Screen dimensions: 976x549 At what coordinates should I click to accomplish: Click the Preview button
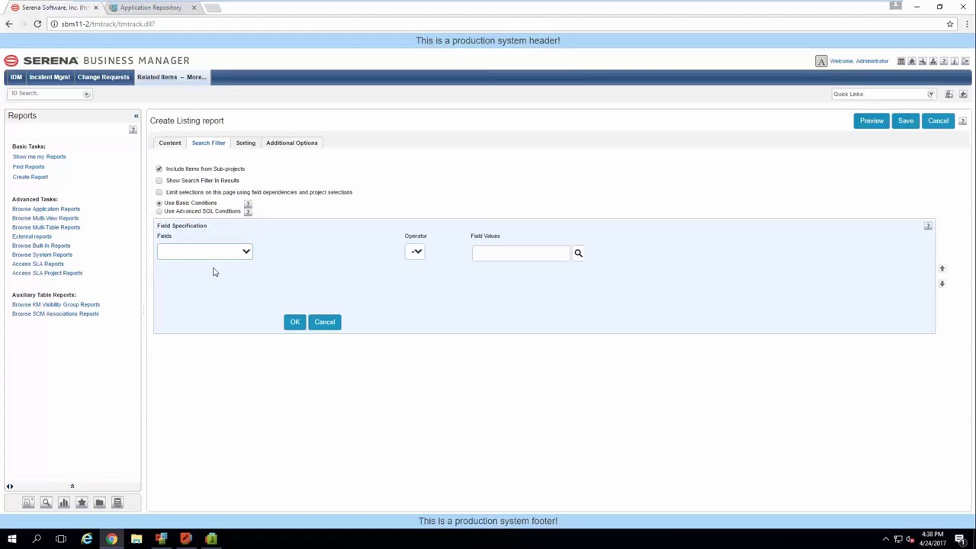[872, 120]
